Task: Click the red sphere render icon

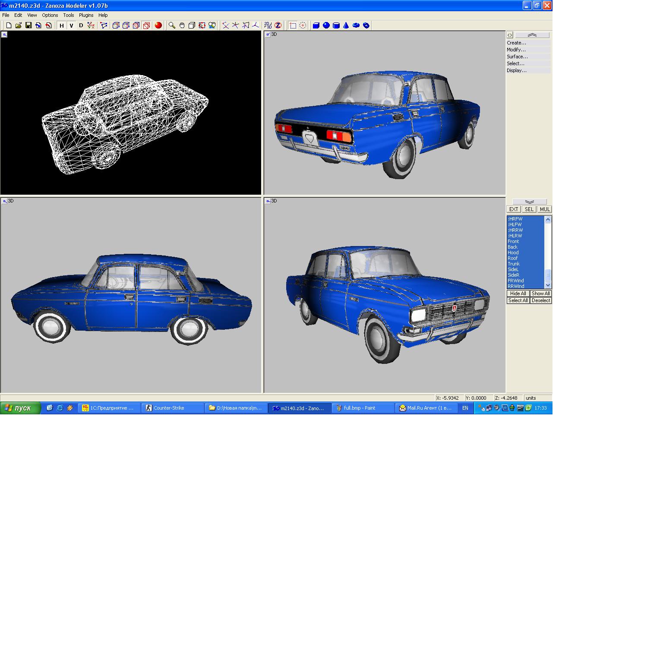Action: coord(158,25)
